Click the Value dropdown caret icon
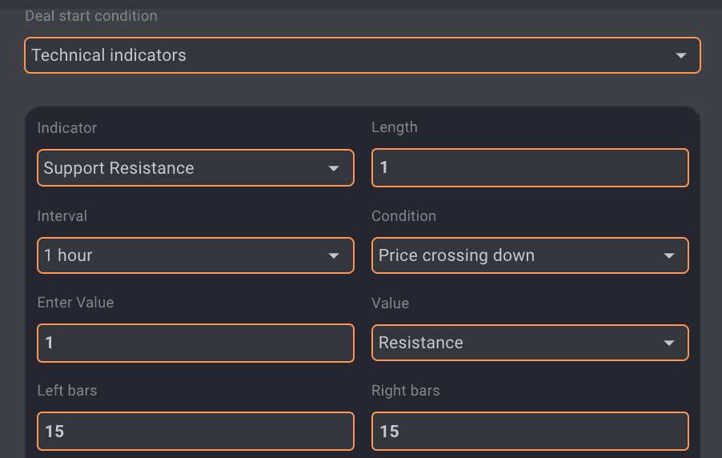This screenshot has height=458, width=722. (x=669, y=343)
